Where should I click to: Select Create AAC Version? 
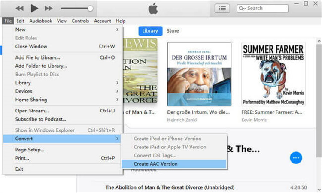coord(174,164)
